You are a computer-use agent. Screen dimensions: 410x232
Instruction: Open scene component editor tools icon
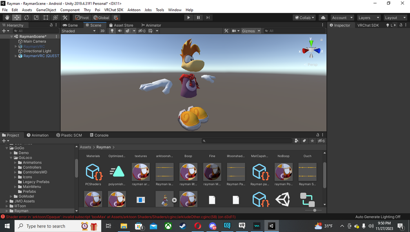[226, 31]
